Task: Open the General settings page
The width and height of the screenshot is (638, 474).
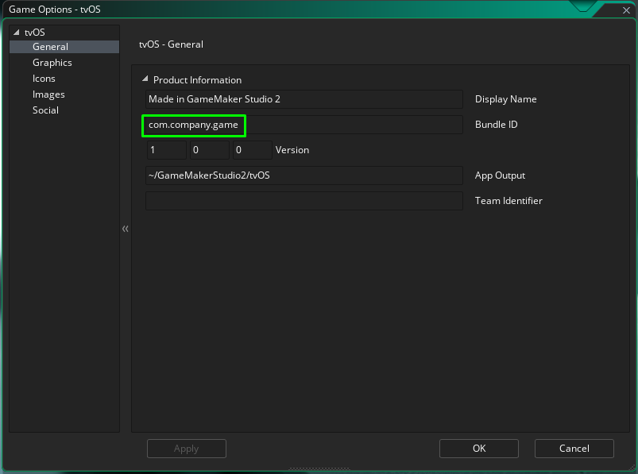Action: (x=50, y=47)
